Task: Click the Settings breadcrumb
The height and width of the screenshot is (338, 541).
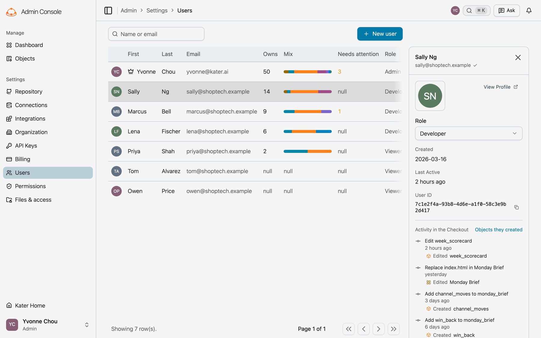Action: (157, 11)
